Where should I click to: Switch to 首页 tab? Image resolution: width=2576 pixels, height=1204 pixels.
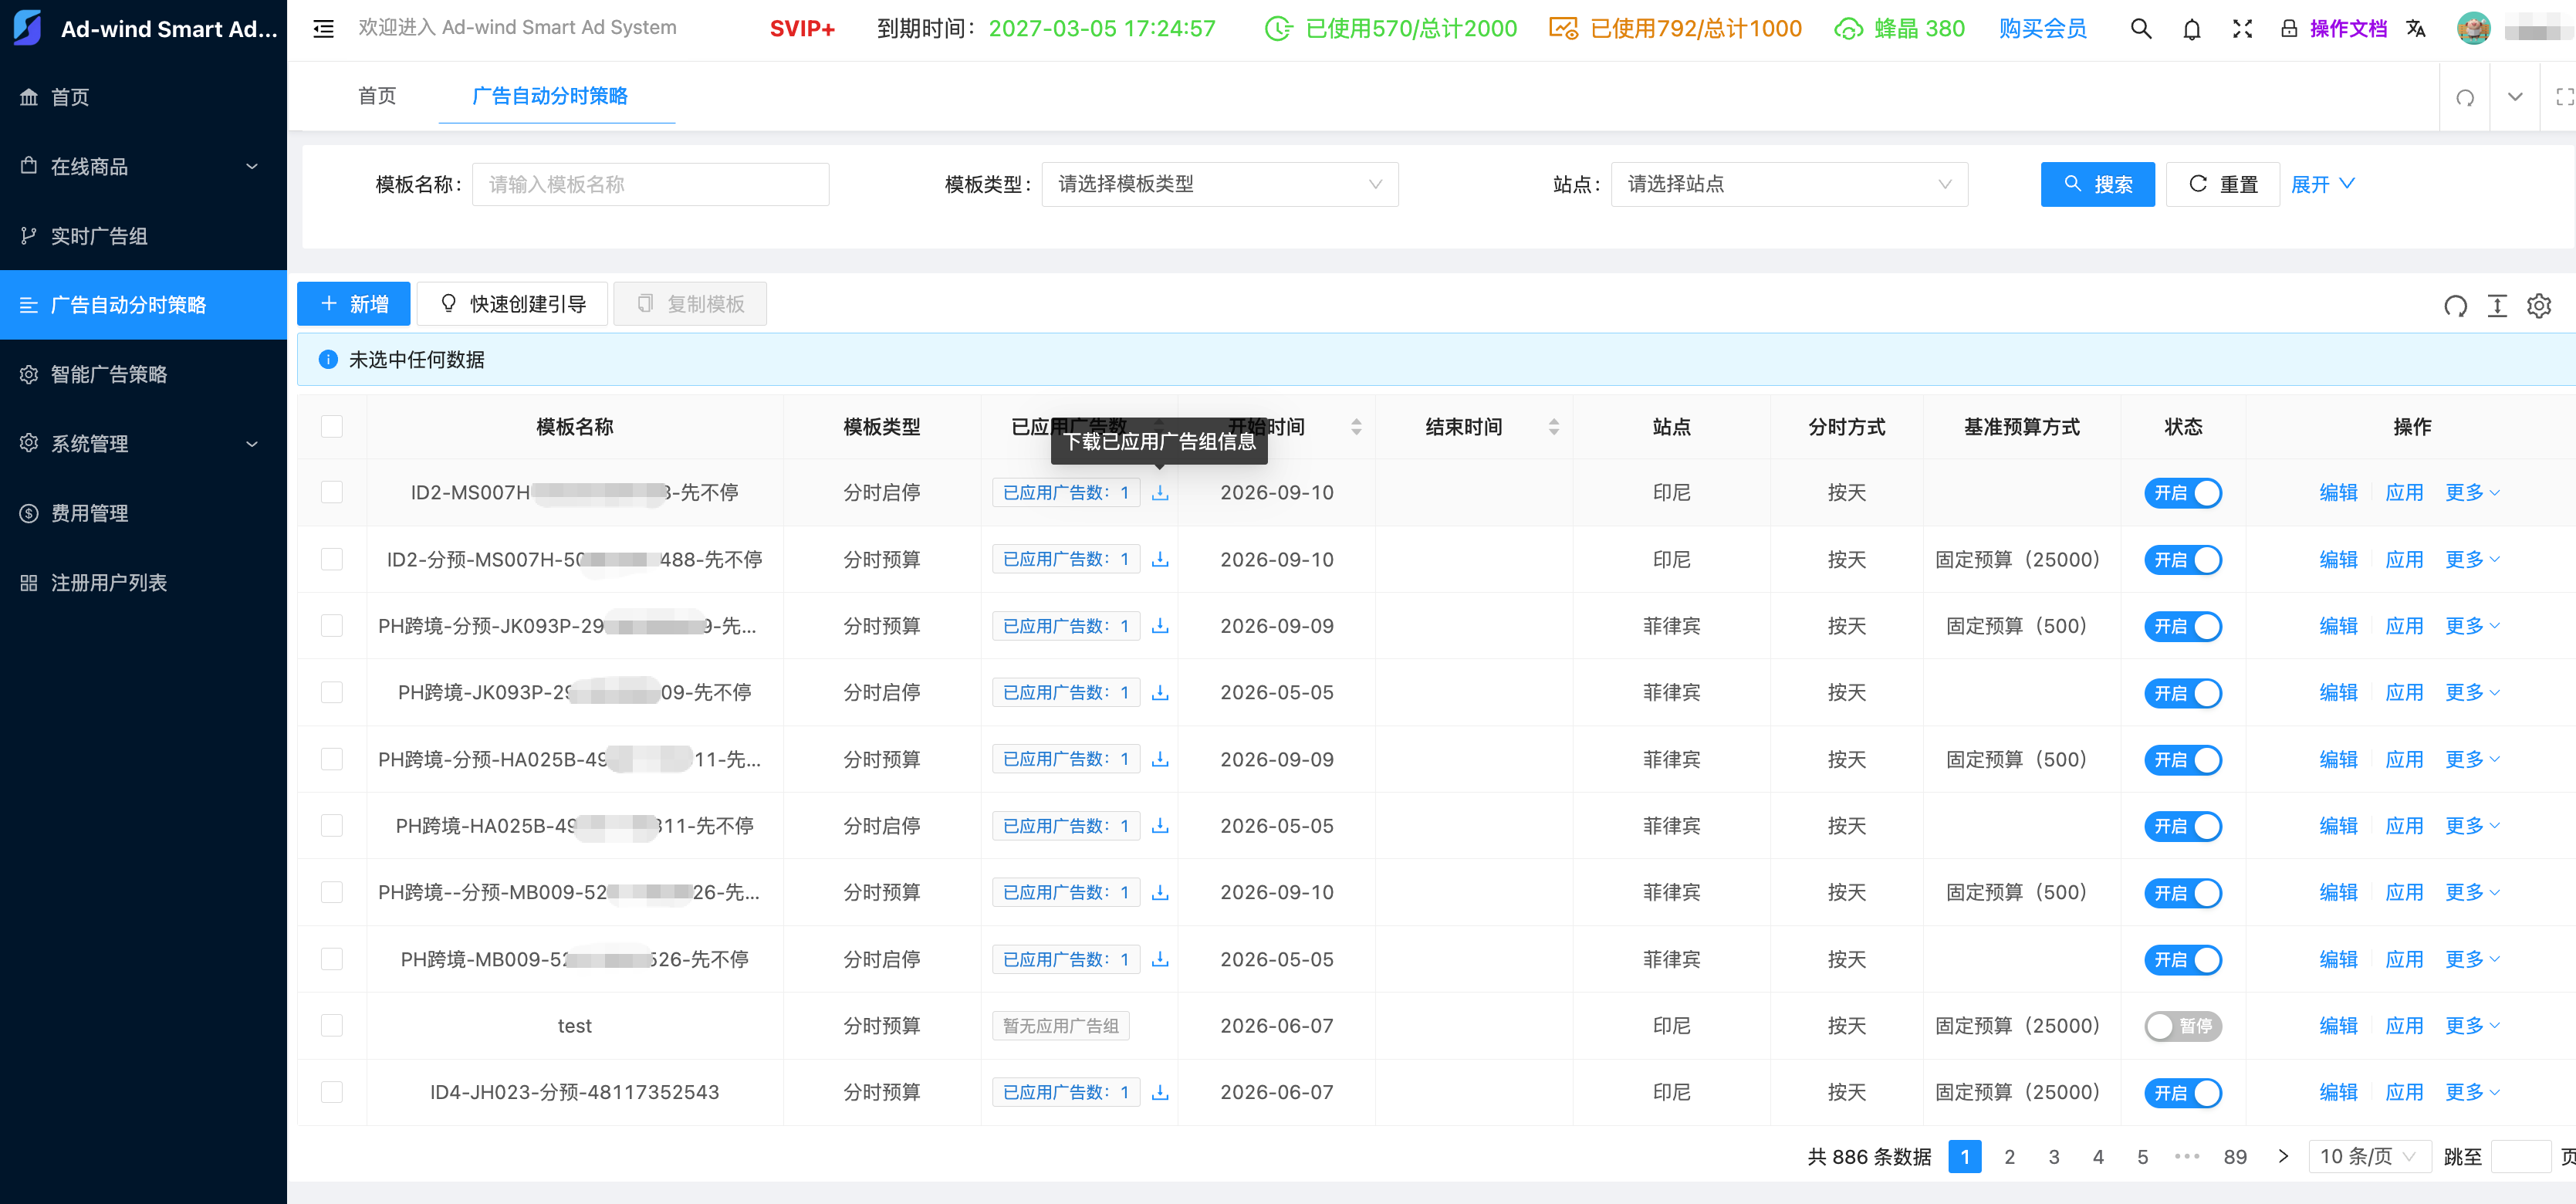pos(377,96)
